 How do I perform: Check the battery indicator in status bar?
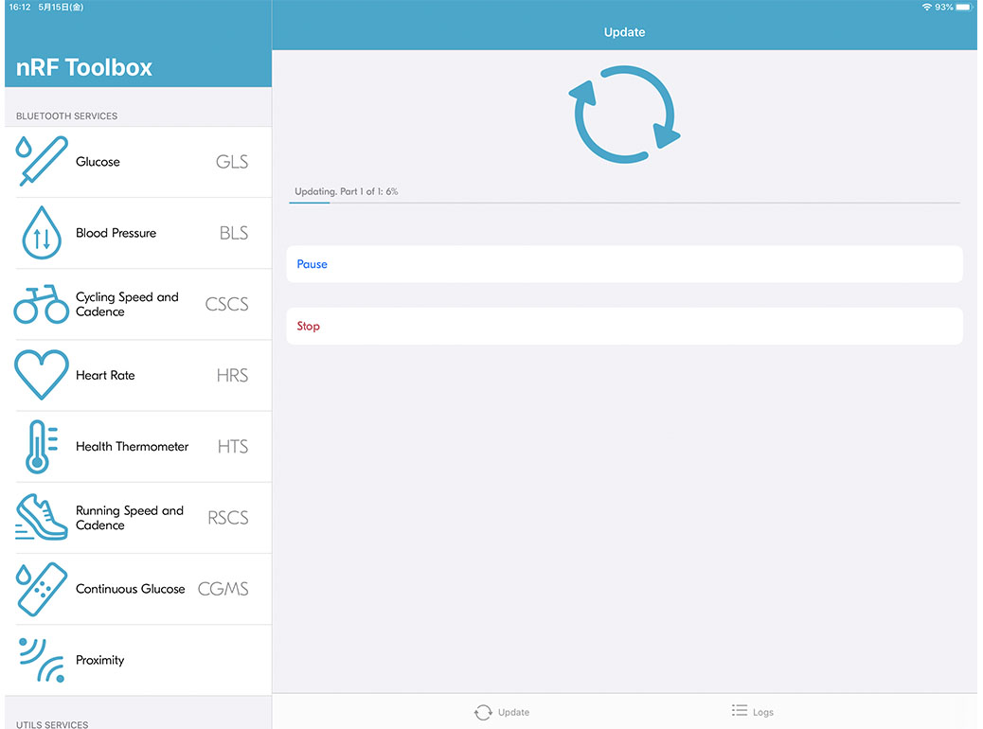point(964,7)
